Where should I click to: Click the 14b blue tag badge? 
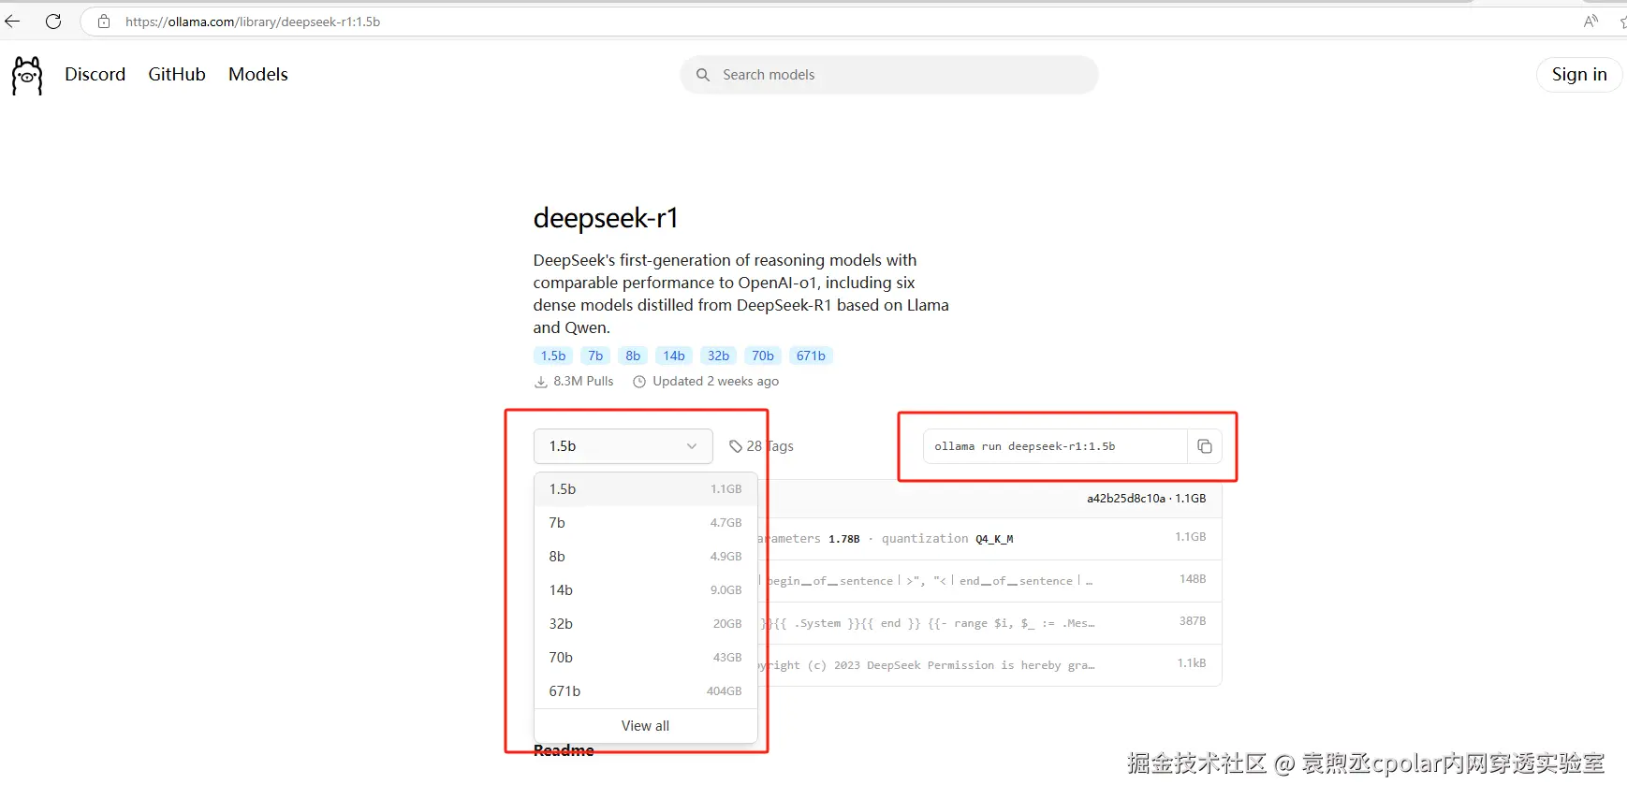pos(674,356)
